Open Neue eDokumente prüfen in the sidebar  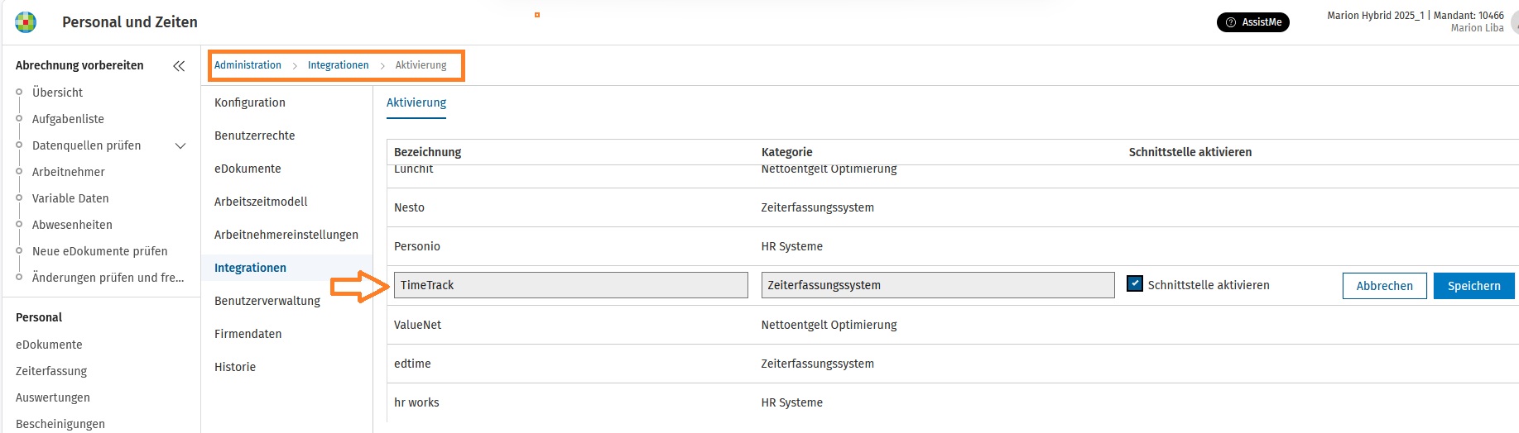tap(99, 251)
